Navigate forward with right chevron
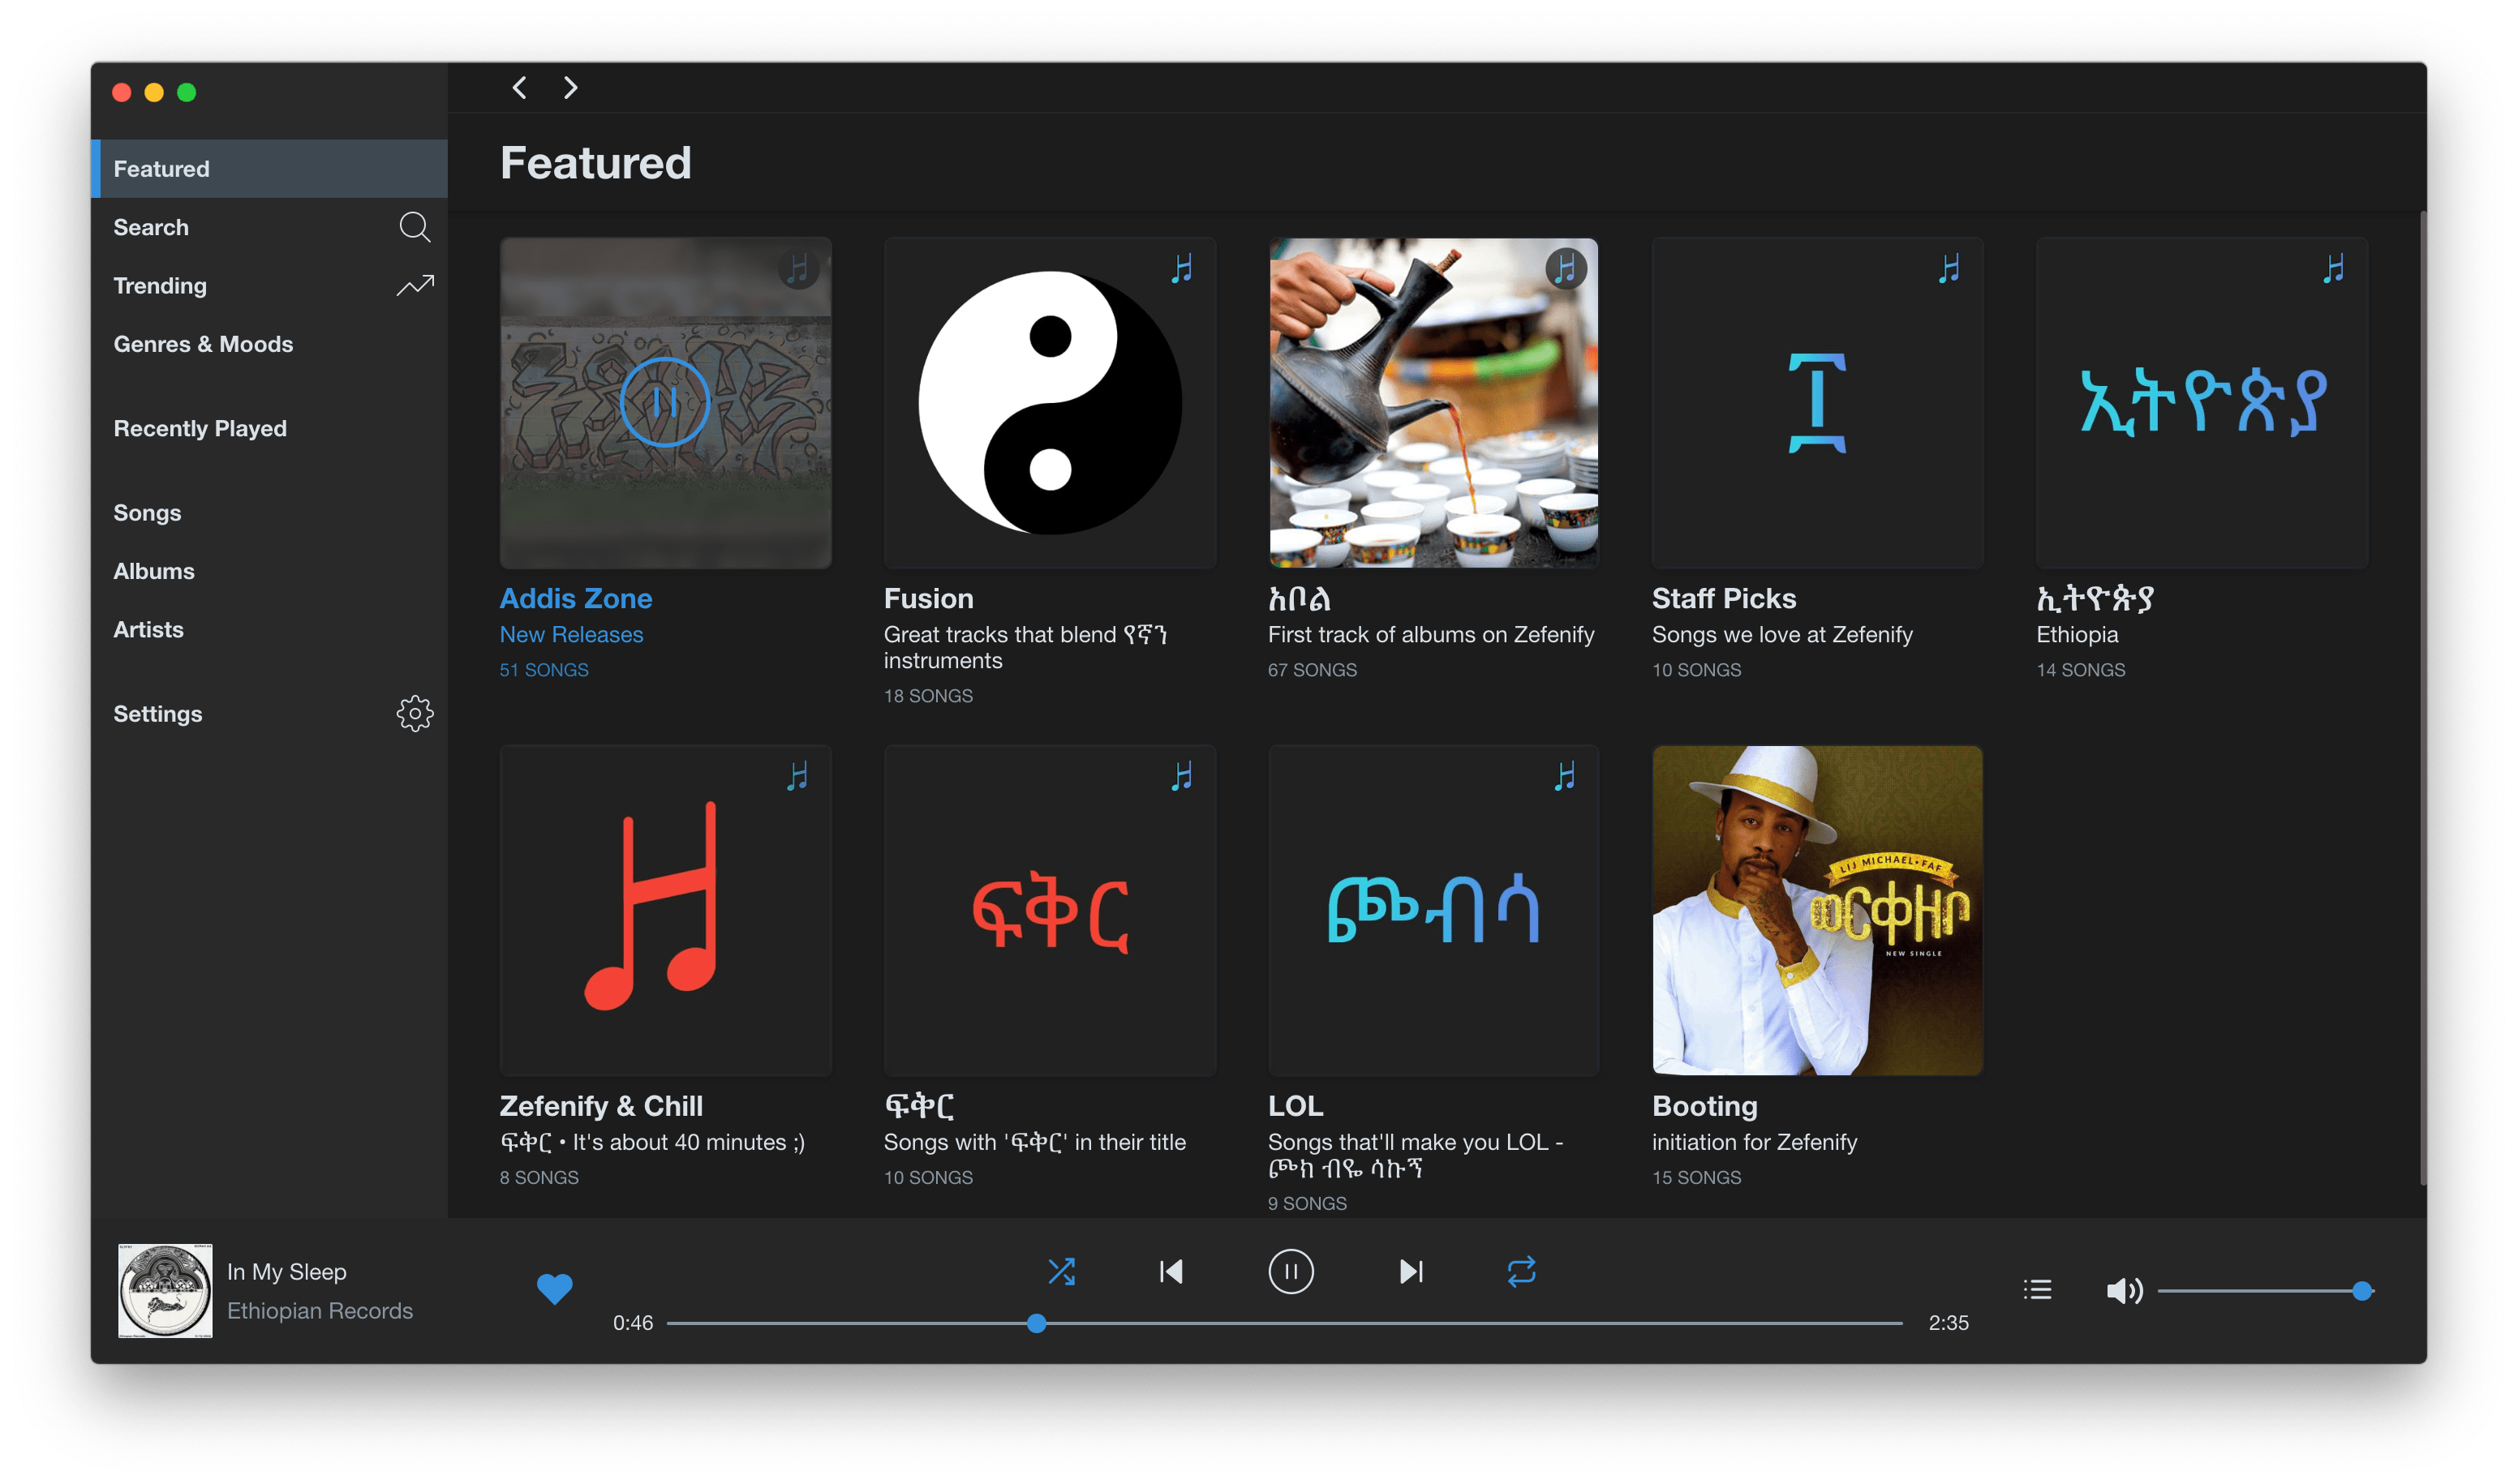The image size is (2518, 1484). (570, 88)
